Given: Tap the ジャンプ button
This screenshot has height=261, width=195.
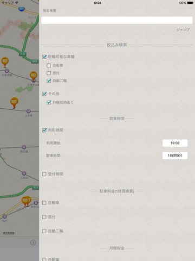Looking at the screenshot, I should 183,29.
